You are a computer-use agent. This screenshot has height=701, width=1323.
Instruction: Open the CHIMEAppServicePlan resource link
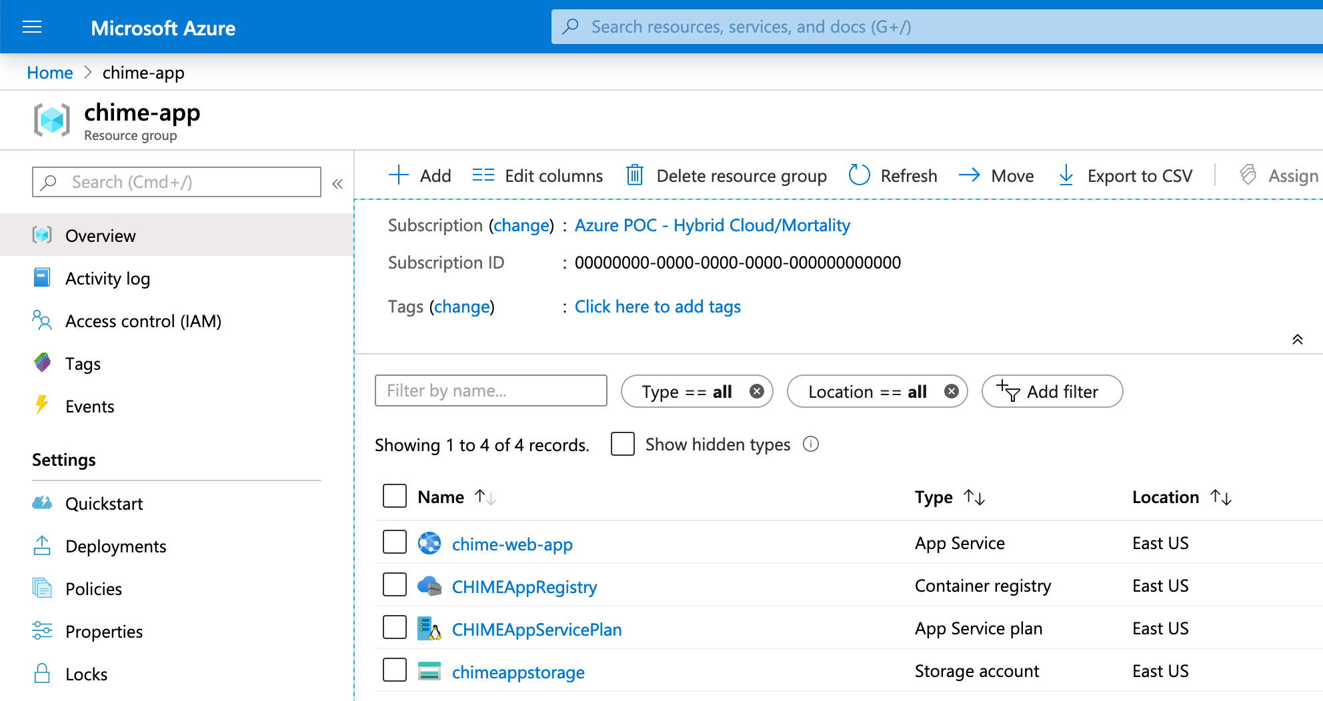[537, 629]
